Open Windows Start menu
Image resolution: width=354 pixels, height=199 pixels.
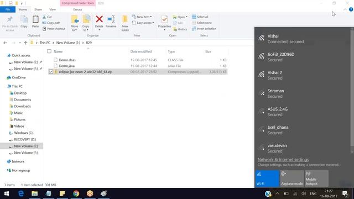pyautogui.click(x=7, y=193)
